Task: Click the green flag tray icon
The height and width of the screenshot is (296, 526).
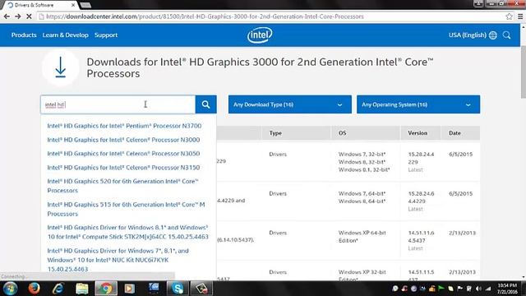Action: pos(441,289)
